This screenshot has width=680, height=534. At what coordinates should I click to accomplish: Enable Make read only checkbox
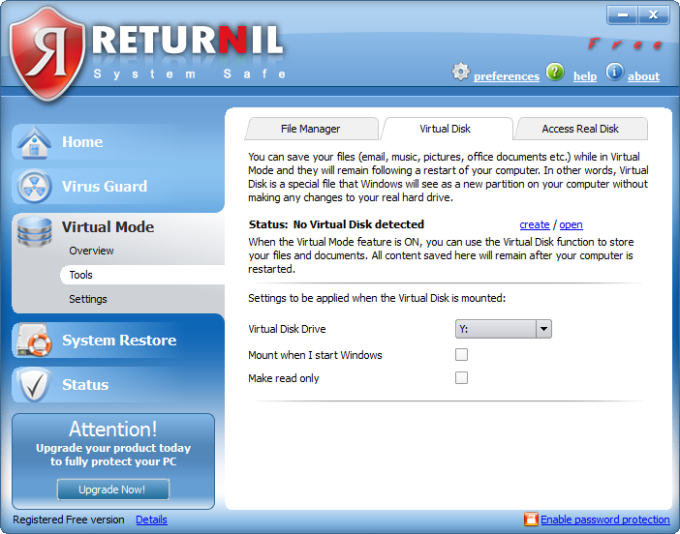pyautogui.click(x=461, y=377)
